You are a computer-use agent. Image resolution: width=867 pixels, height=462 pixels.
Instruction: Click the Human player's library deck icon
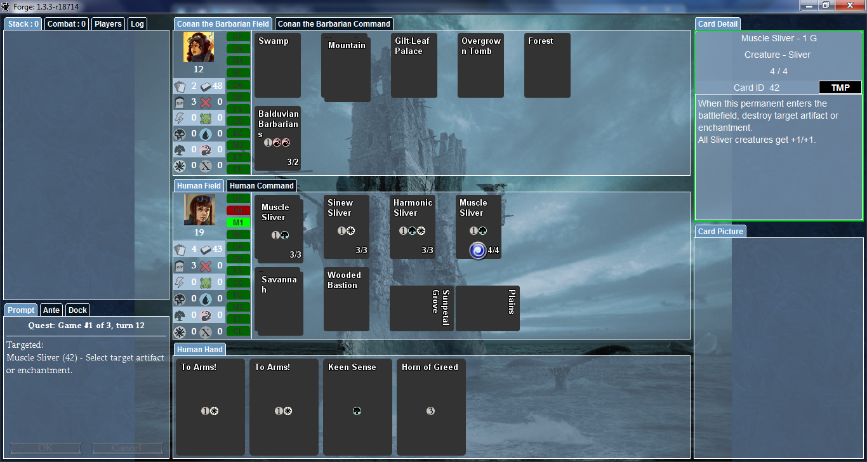[206, 249]
